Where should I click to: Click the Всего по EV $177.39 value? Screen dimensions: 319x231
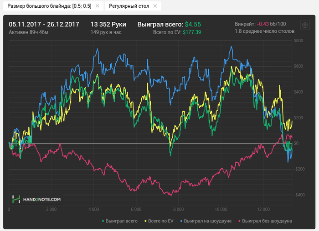pos(177,32)
